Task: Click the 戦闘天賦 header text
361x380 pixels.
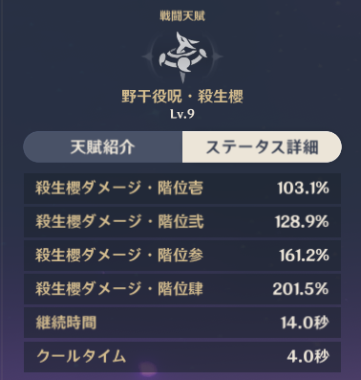Action: tap(182, 16)
